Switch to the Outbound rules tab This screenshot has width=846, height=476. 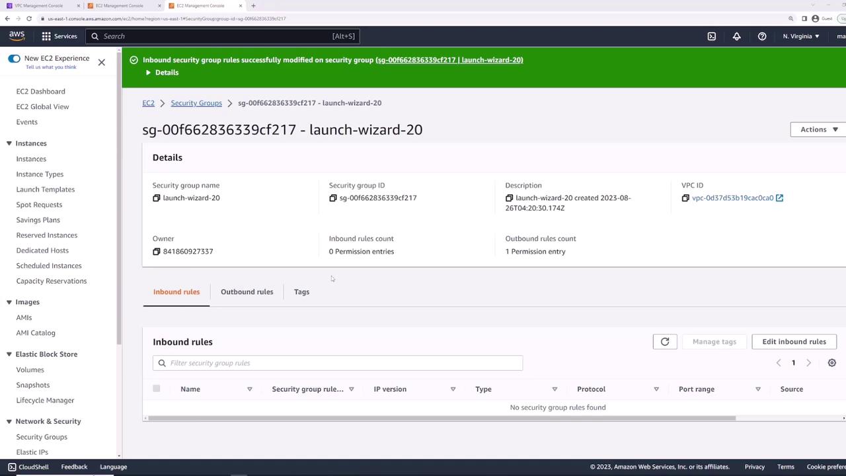click(247, 292)
